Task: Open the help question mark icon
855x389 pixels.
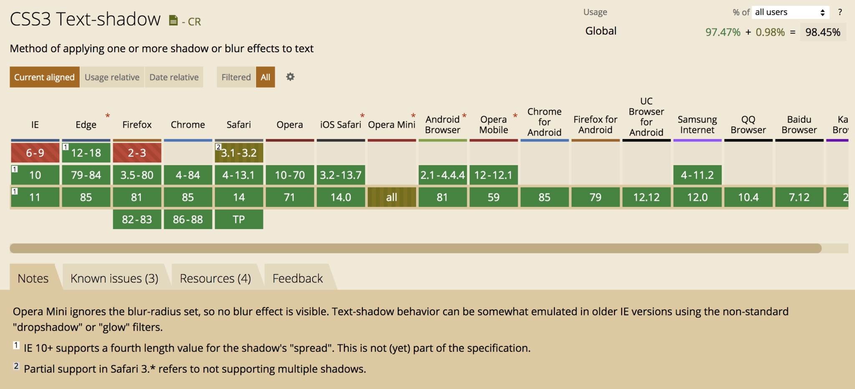Action: tap(840, 12)
